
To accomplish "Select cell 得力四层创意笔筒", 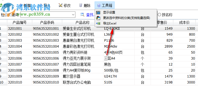I will point(83,64).
